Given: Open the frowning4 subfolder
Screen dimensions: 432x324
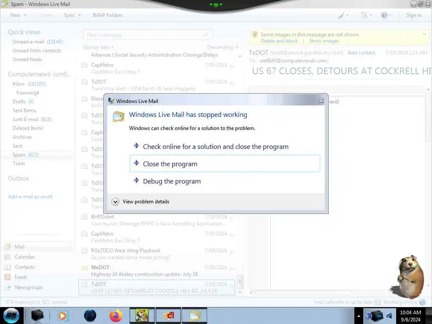Looking at the screenshot, I should (x=27, y=92).
